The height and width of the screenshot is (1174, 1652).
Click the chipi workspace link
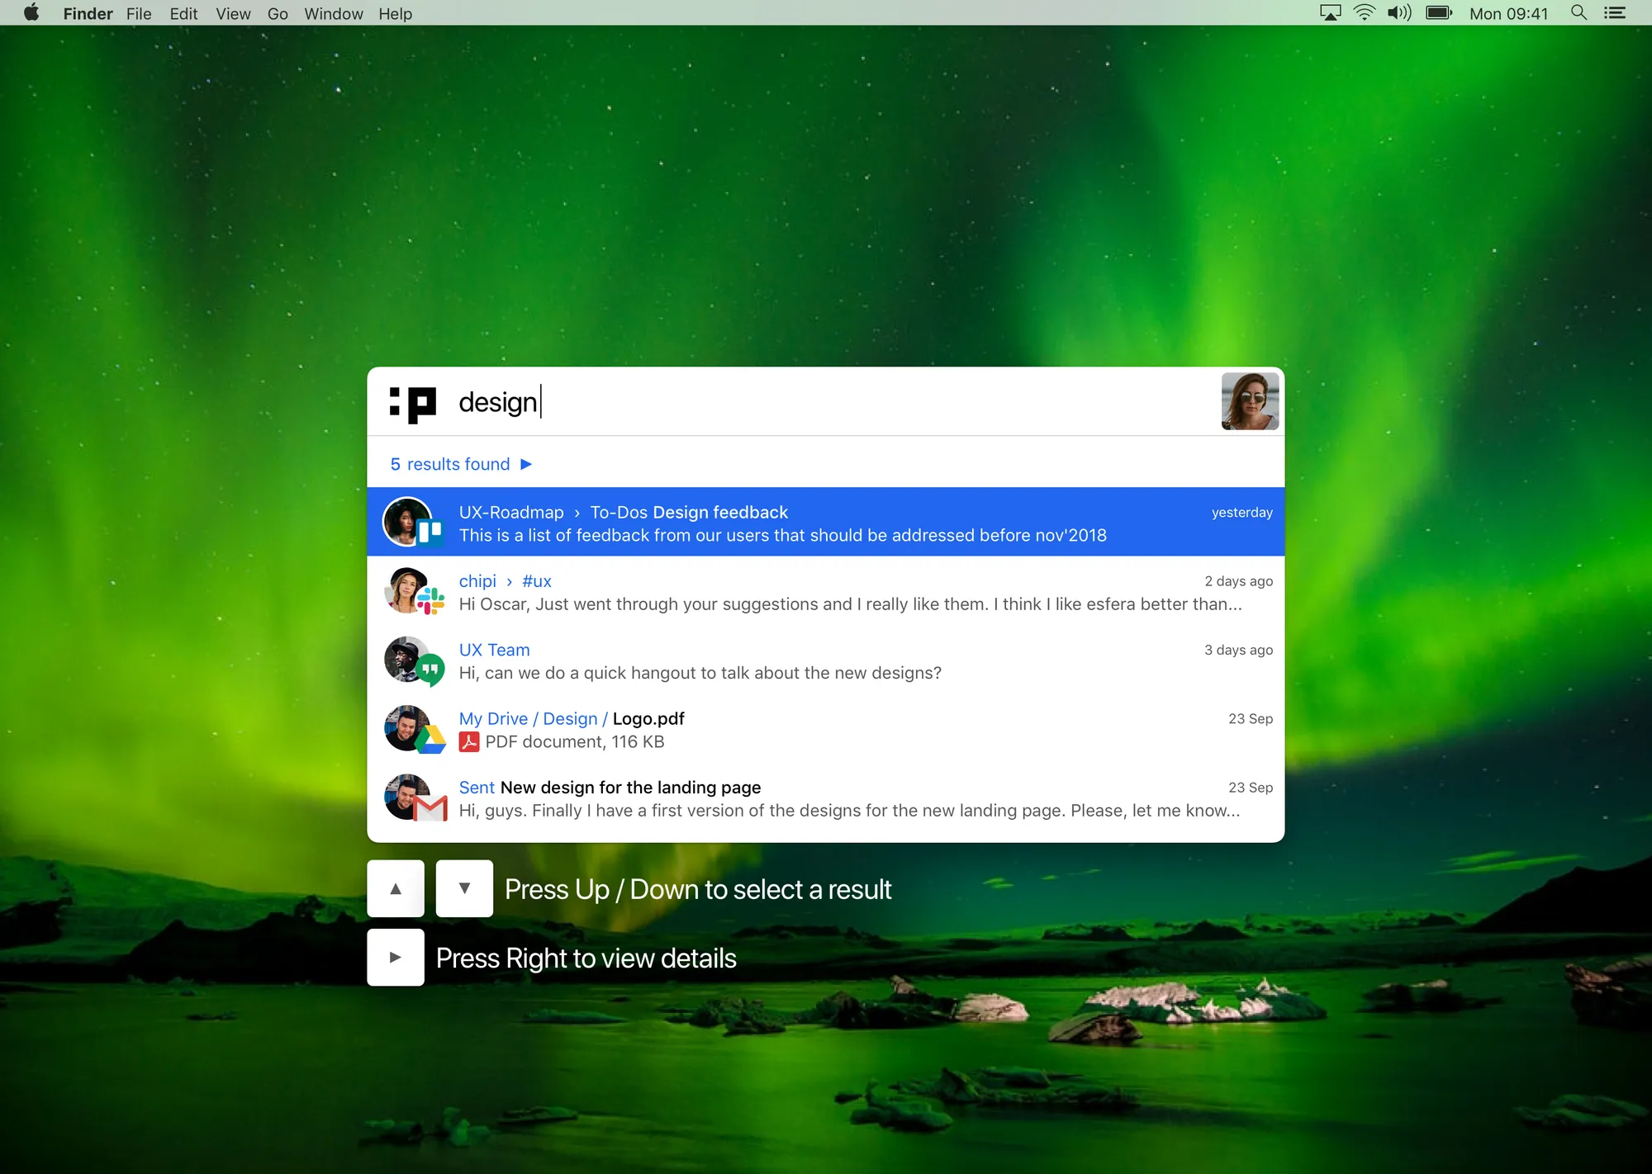click(477, 581)
